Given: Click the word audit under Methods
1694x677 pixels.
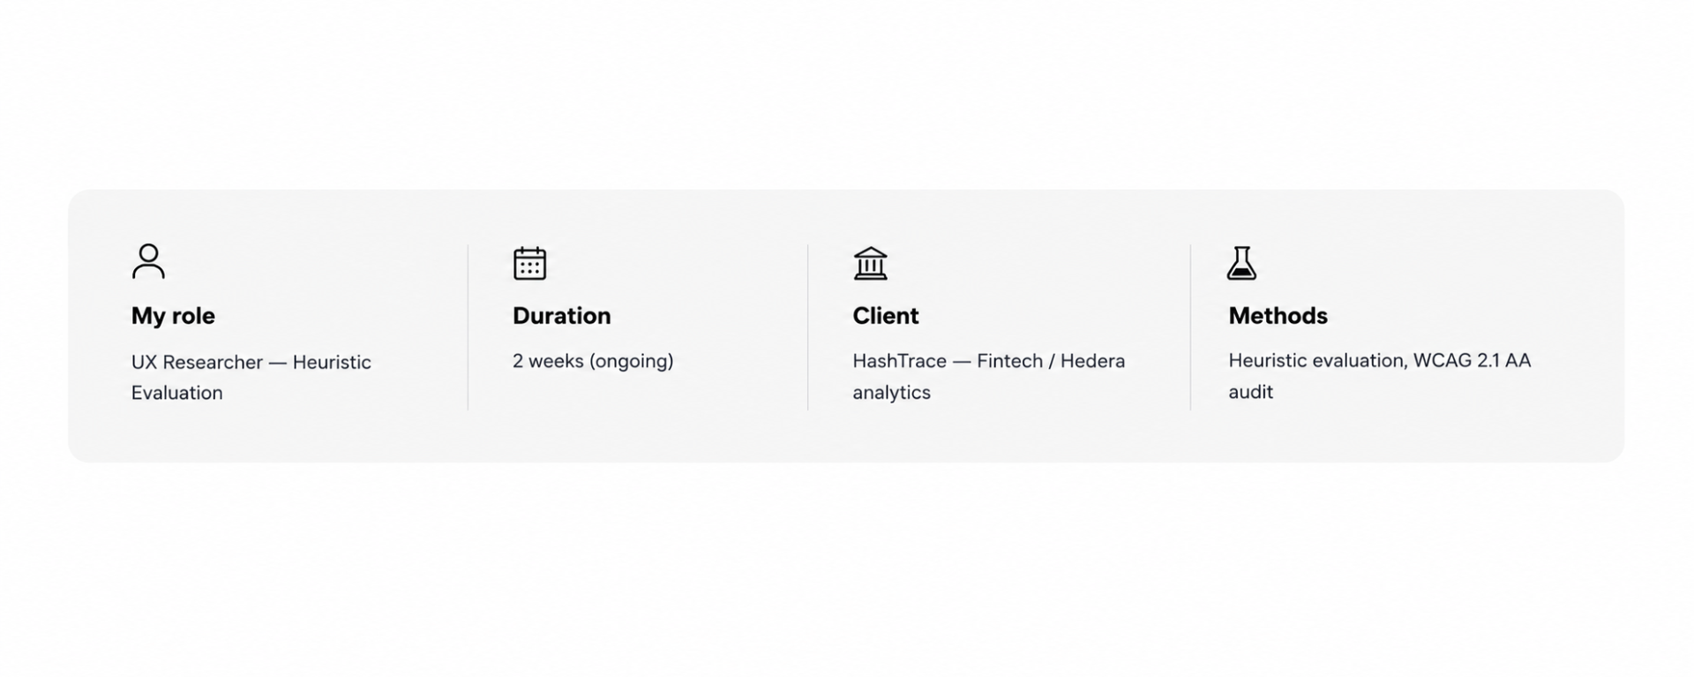Looking at the screenshot, I should (1250, 392).
